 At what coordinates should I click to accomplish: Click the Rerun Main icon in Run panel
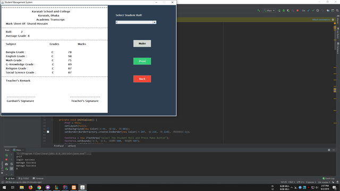tap(6, 155)
